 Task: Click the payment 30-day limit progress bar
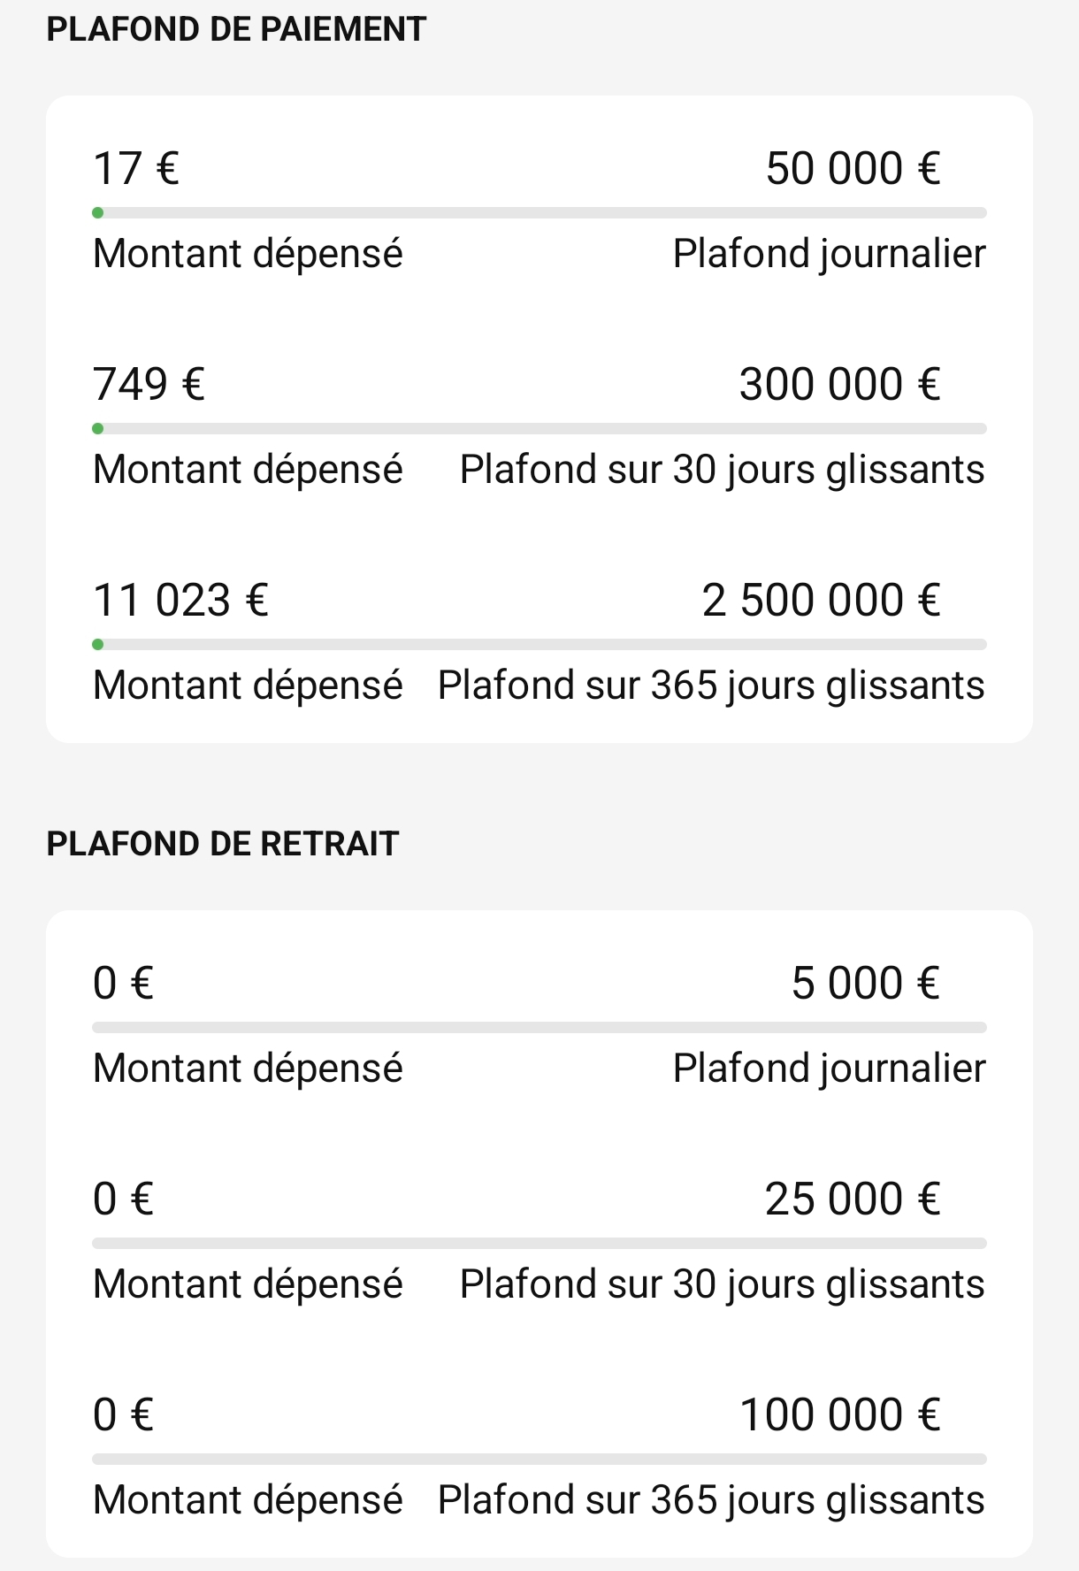(x=539, y=429)
